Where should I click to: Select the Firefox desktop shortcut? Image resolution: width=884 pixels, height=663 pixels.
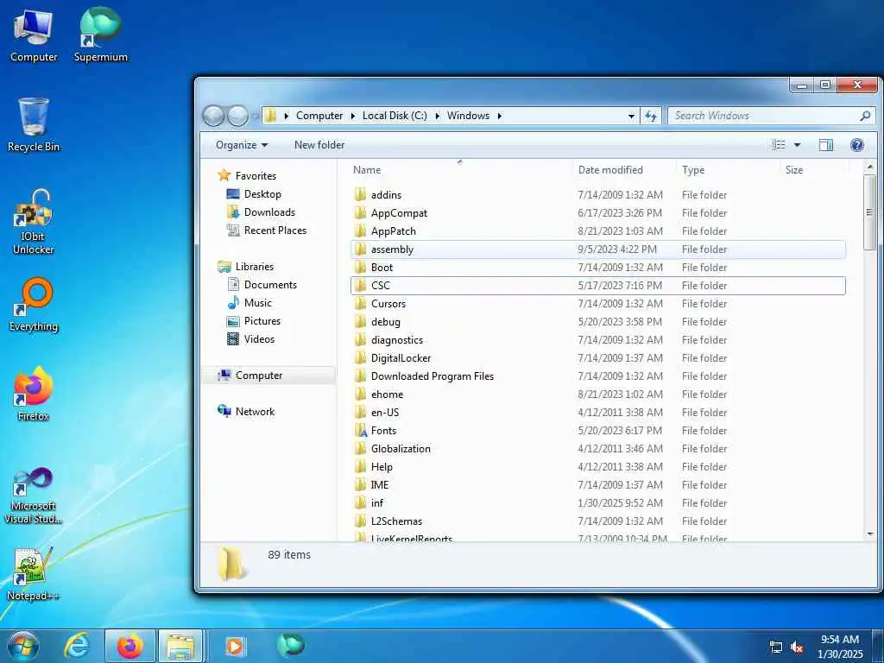34,394
